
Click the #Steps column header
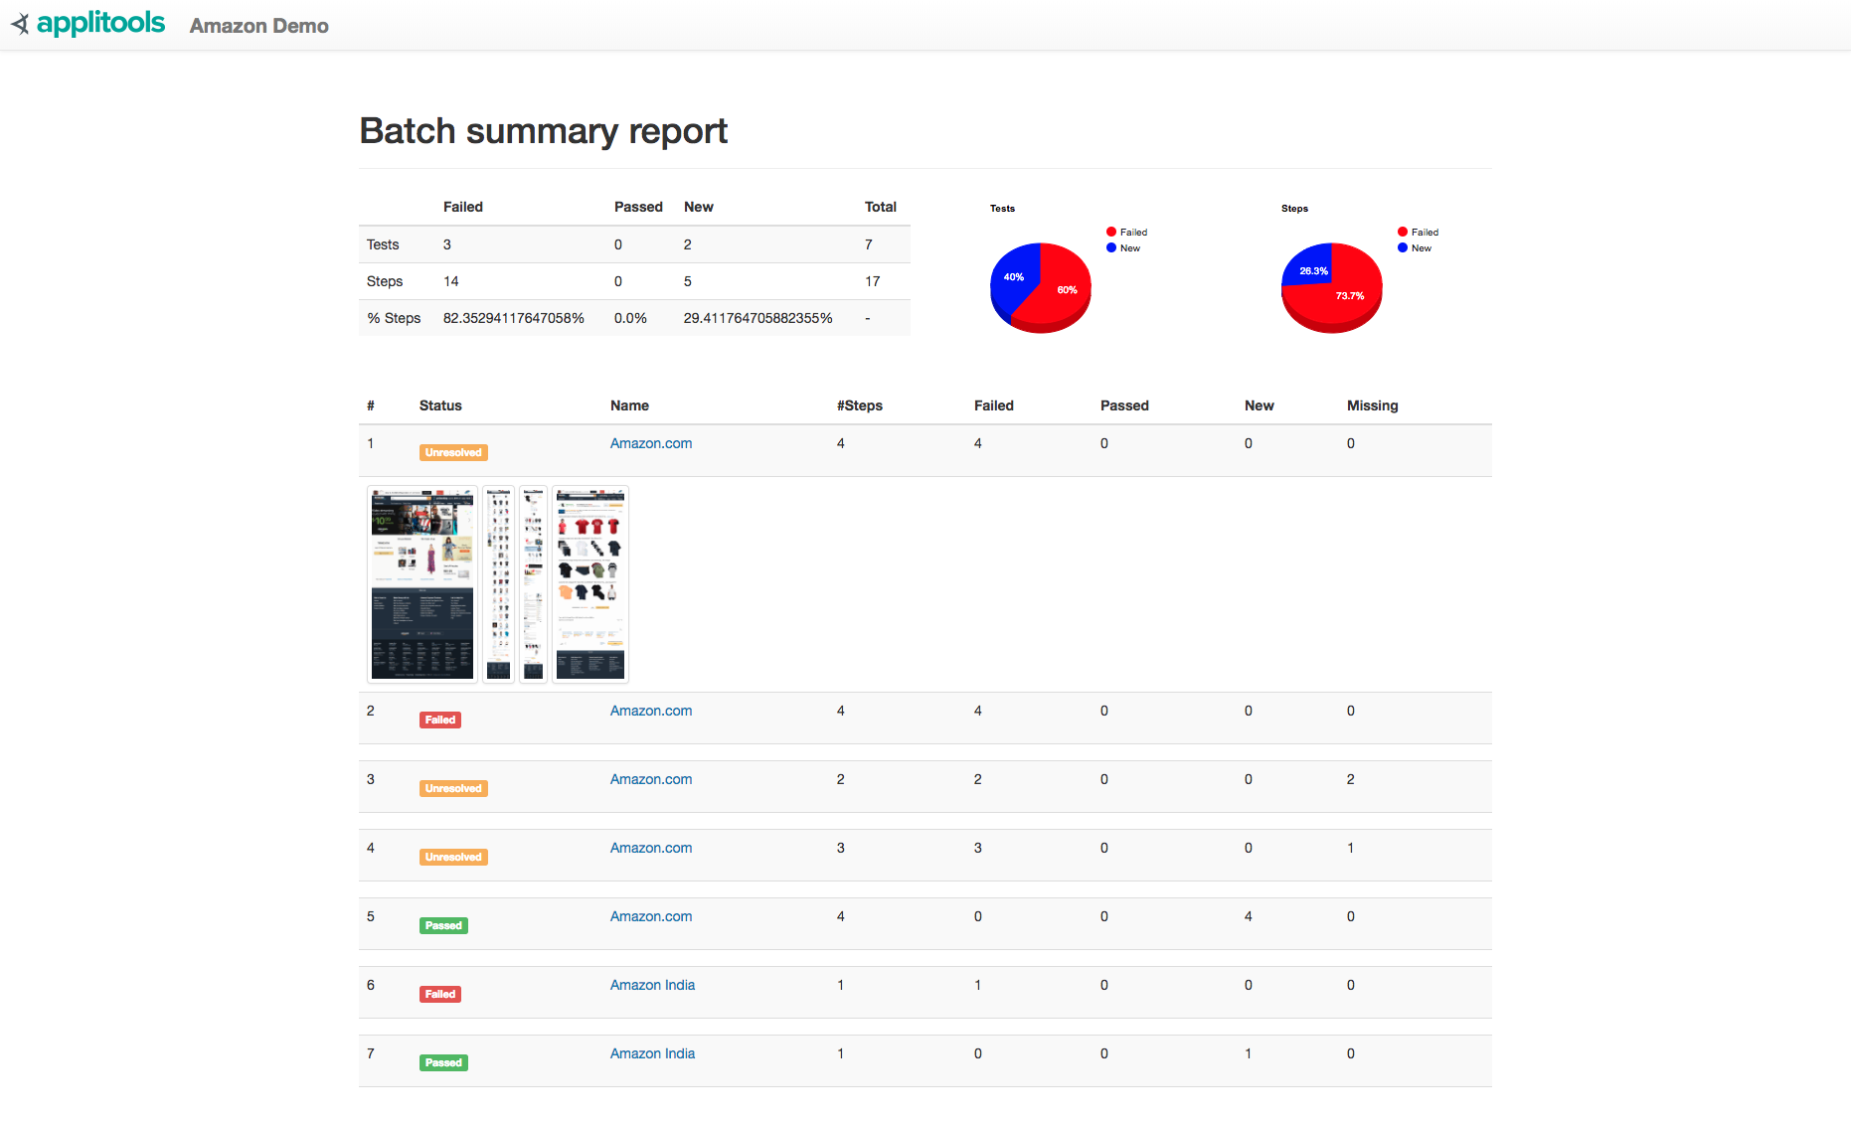pos(860,405)
